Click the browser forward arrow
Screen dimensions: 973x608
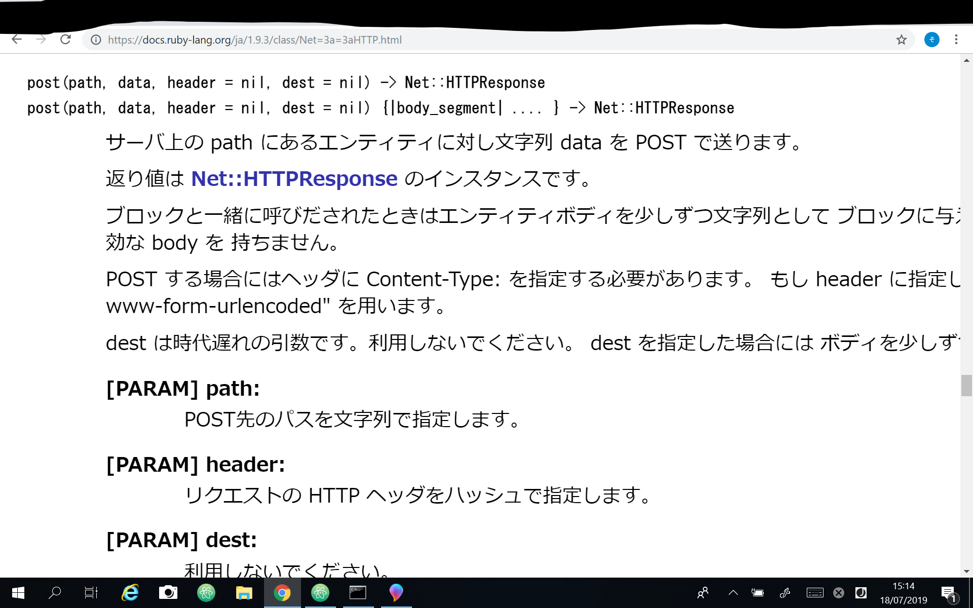click(x=41, y=40)
